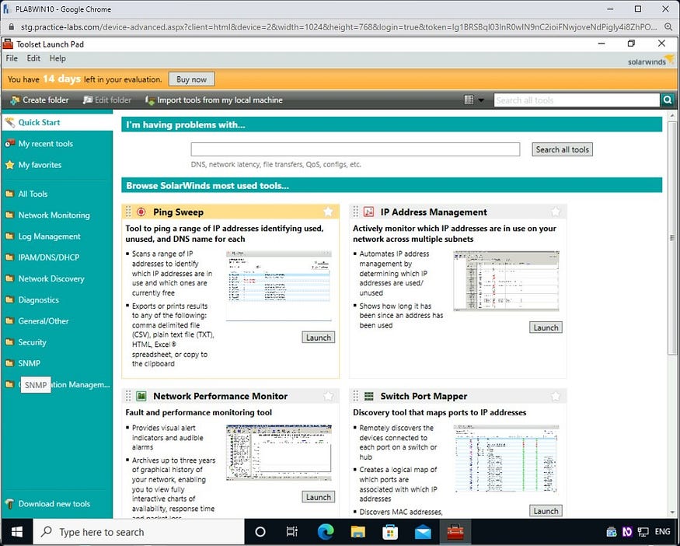The image size is (680, 546).
Task: Click the Network Performance Monitor icon
Action: point(141,396)
